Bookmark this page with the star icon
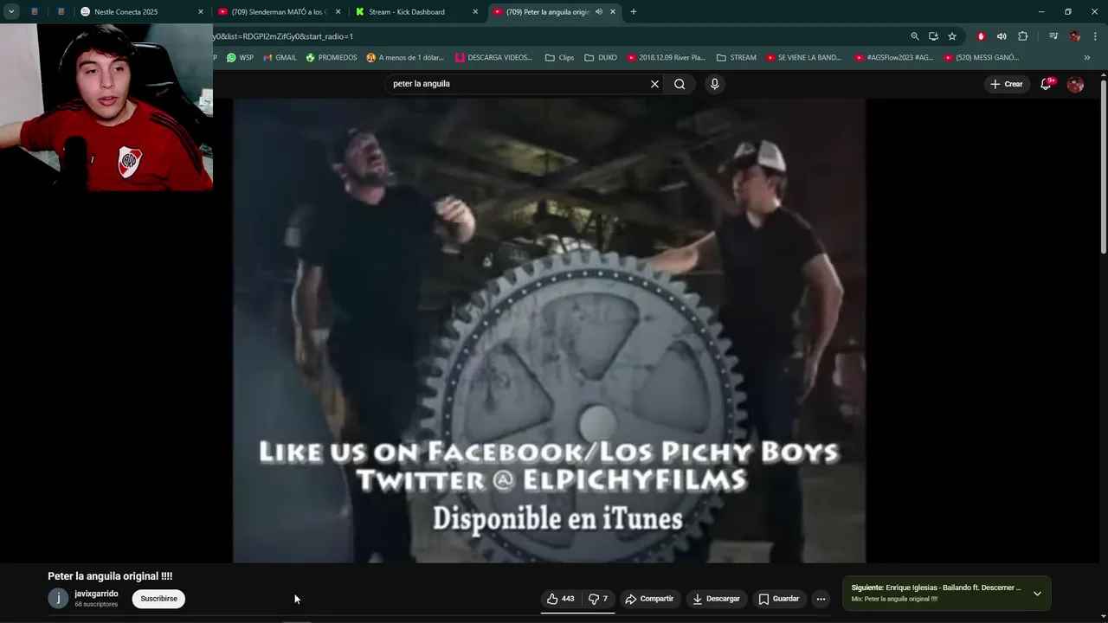The image size is (1108, 623). (952, 36)
